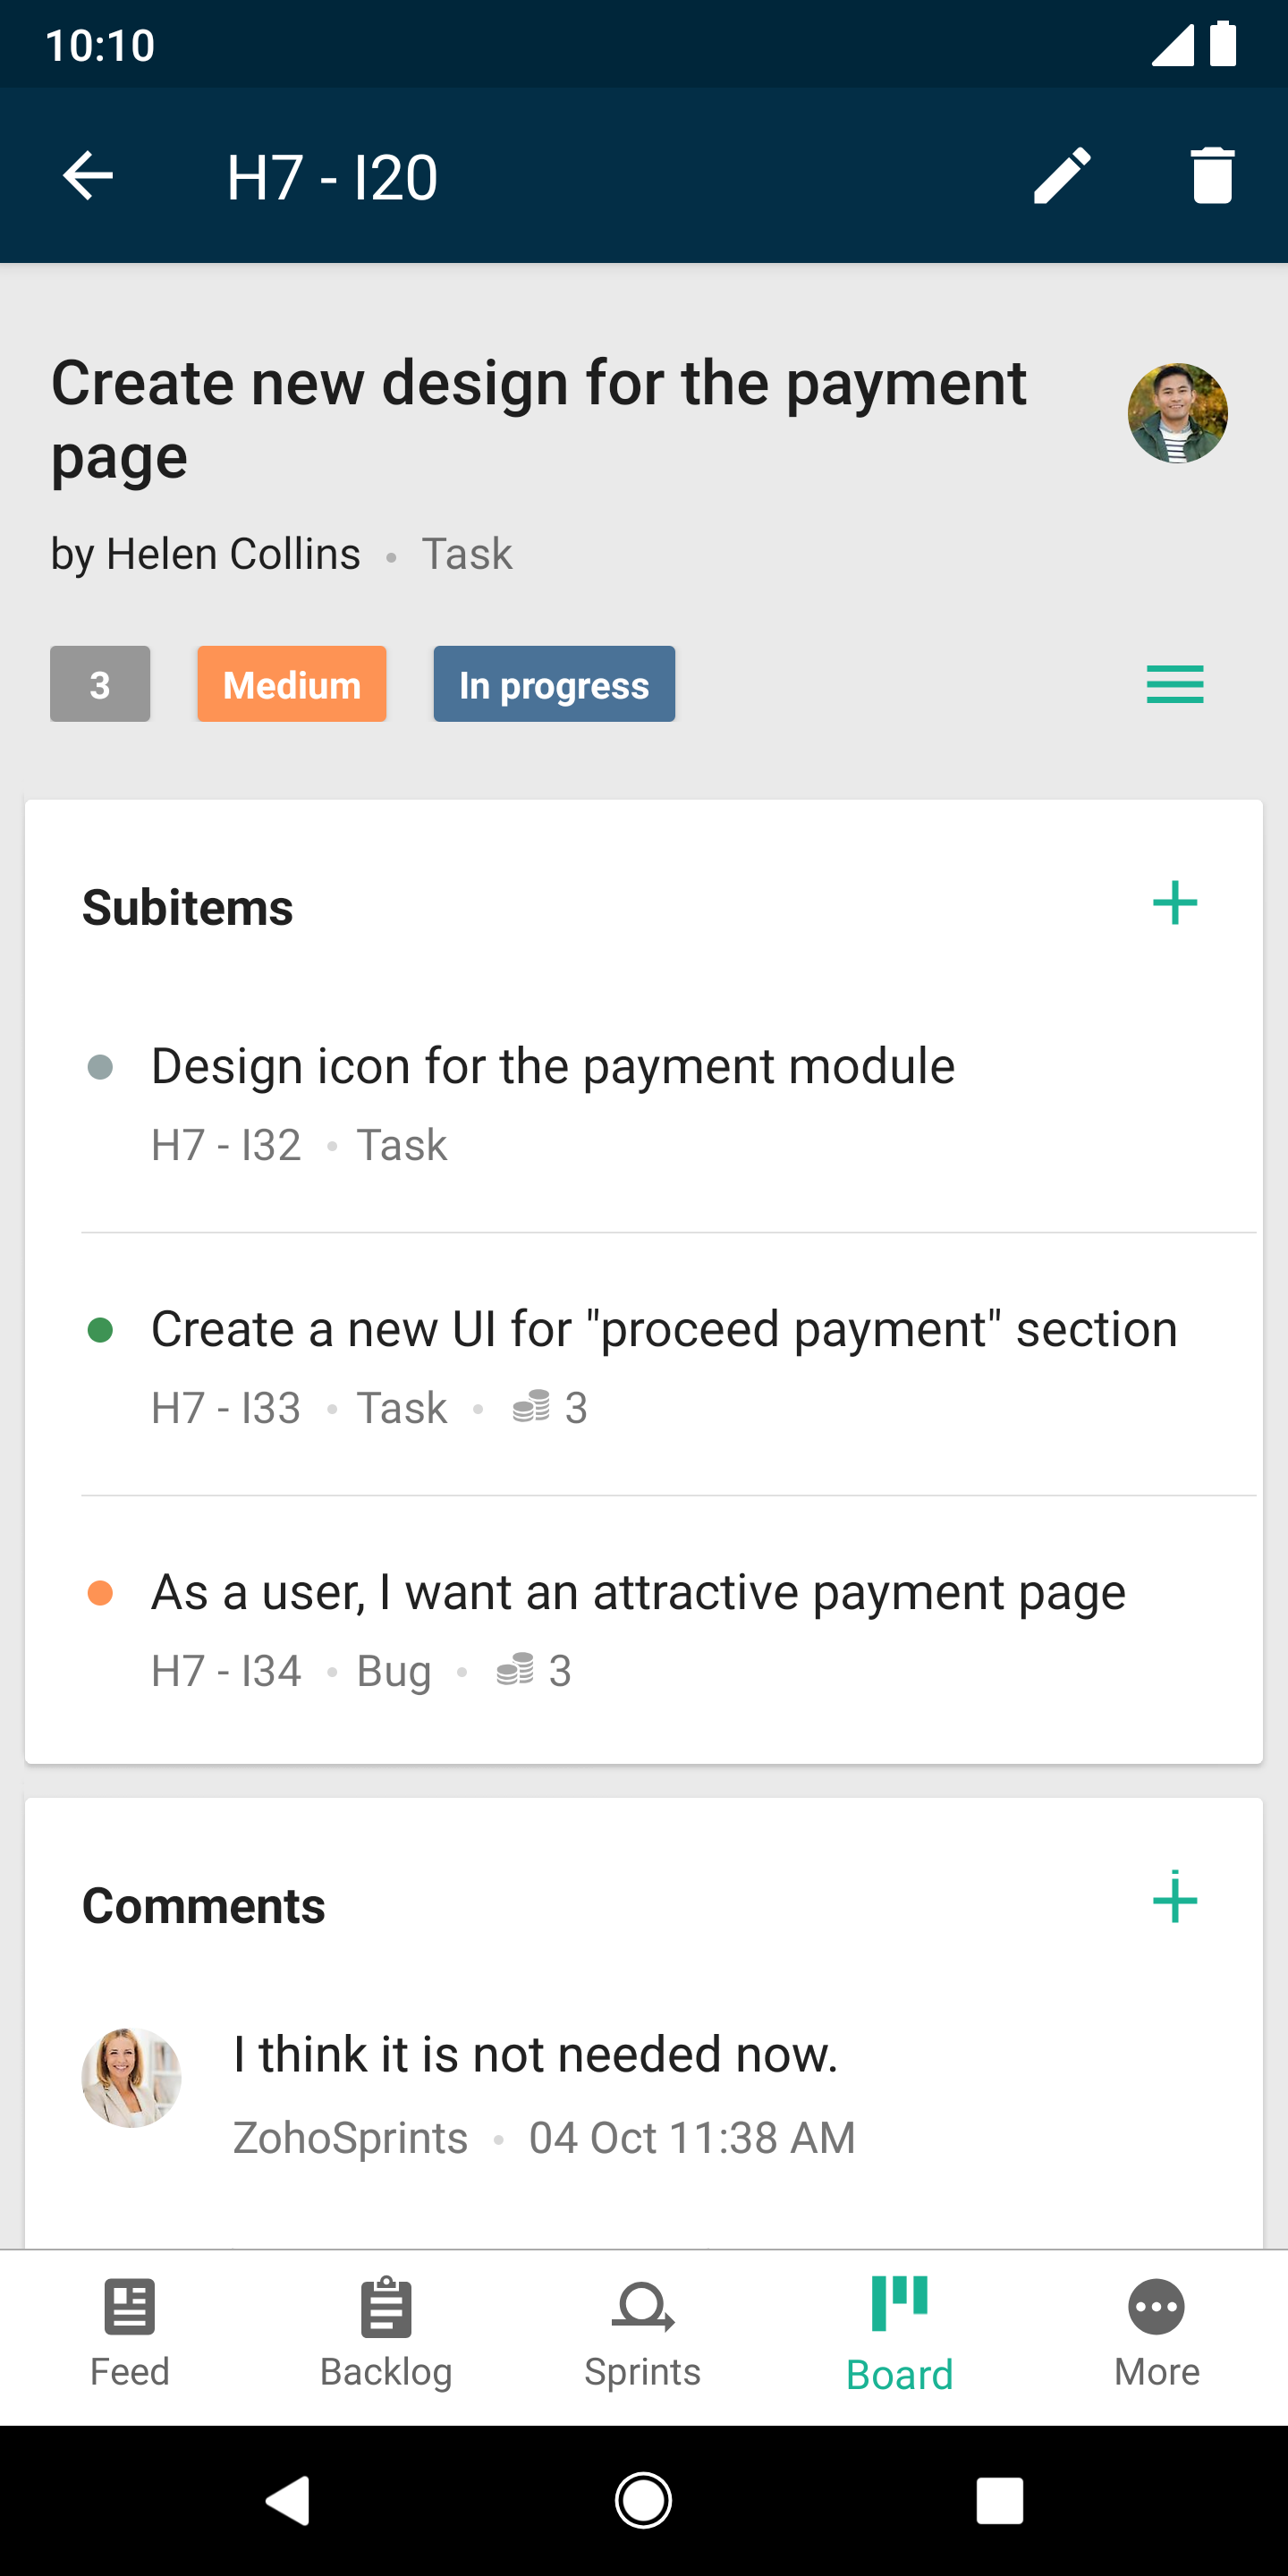Change the Medium priority label
1288x2576 pixels.
coord(291,685)
